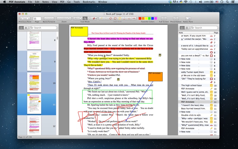
Task: Select the page 10 thumbnail
Action: click(x=34, y=83)
